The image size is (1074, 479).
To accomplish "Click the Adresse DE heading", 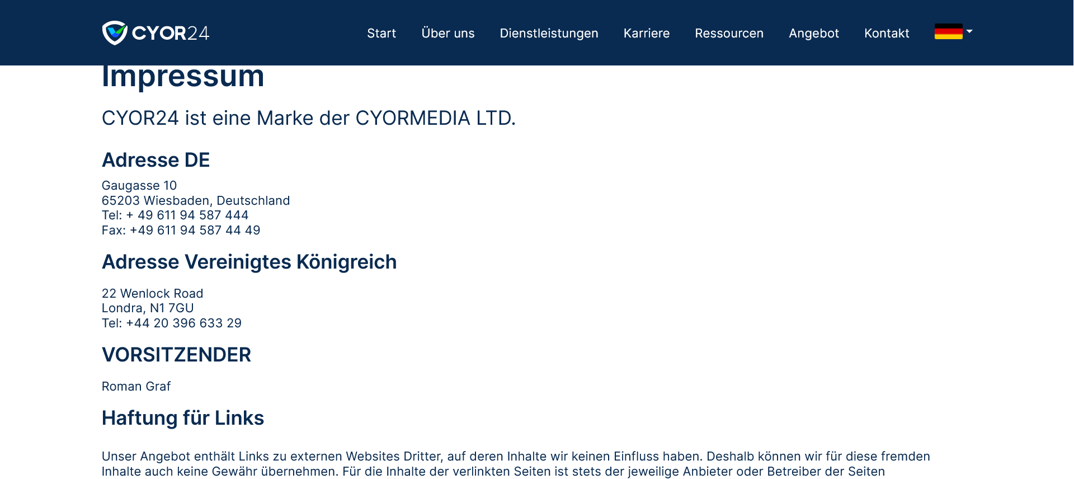I will click(x=156, y=160).
